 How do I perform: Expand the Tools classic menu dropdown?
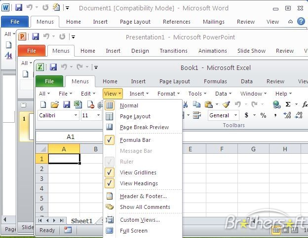pyautogui.click(x=197, y=94)
